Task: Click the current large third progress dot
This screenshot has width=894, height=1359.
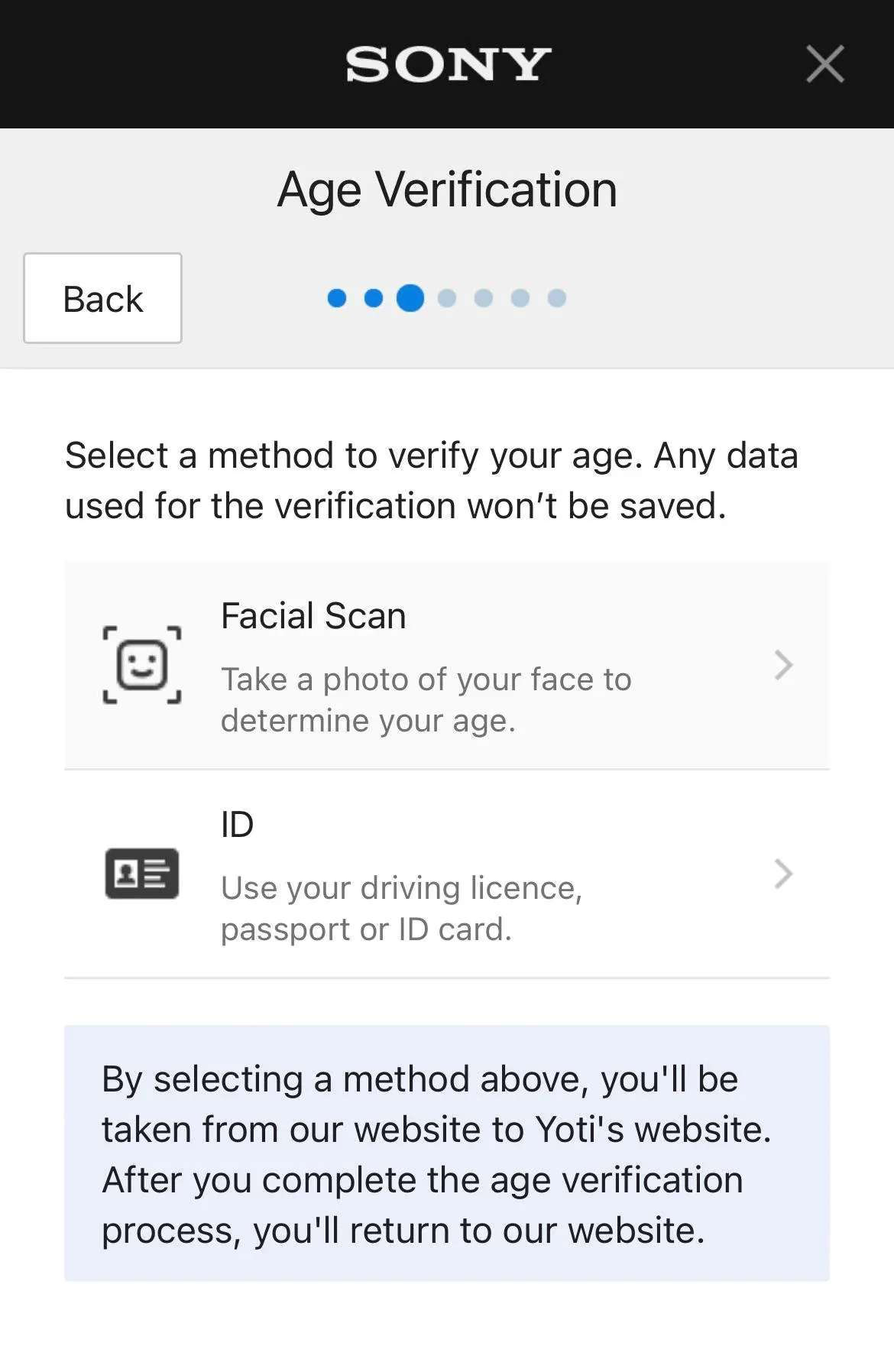Action: click(x=410, y=298)
